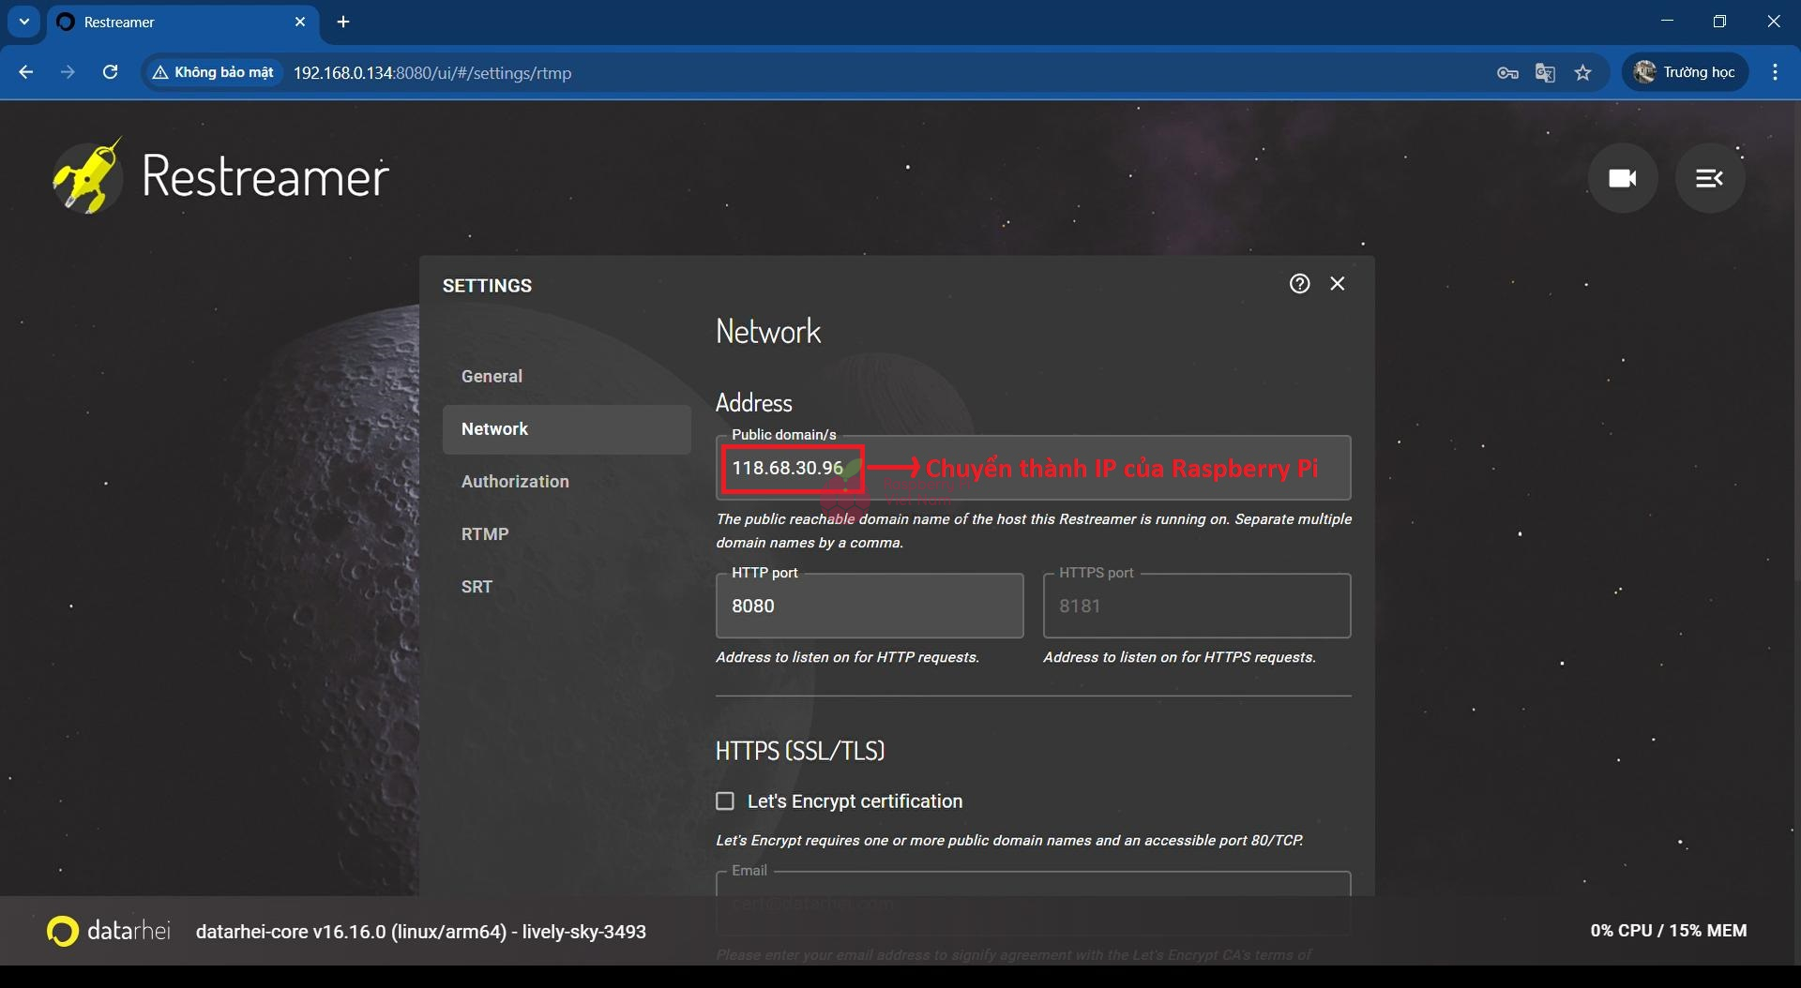Enable Let's Encrypt certification checkbox
Viewport: 1801px width, 988px height.
725,801
